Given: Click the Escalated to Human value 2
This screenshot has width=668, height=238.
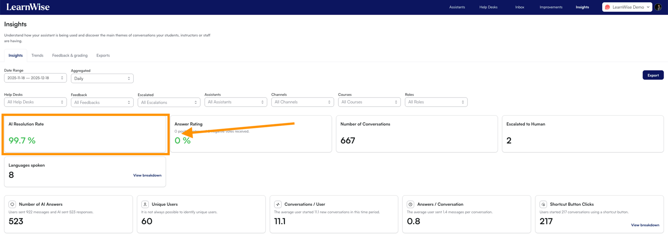Looking at the screenshot, I should tap(509, 140).
